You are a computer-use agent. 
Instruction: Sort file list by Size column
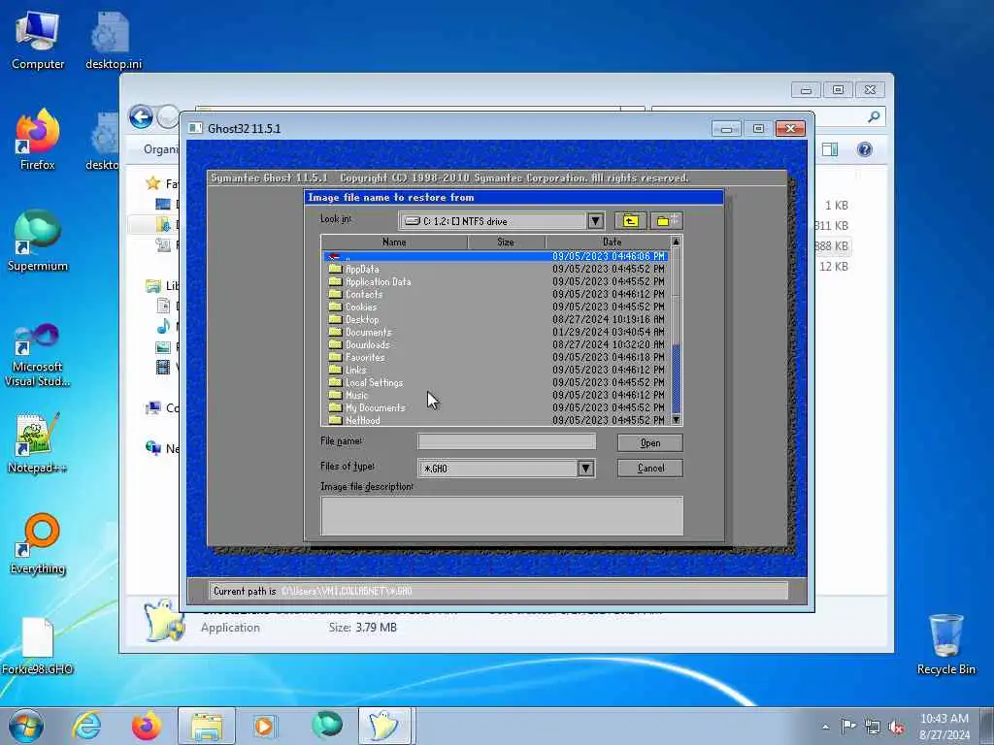[506, 242]
